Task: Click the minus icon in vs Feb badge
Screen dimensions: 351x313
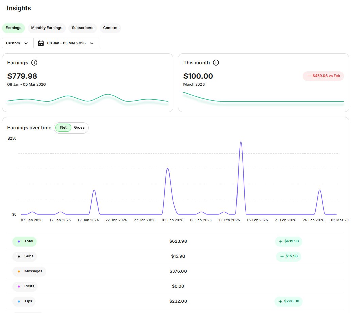Action: pos(309,76)
